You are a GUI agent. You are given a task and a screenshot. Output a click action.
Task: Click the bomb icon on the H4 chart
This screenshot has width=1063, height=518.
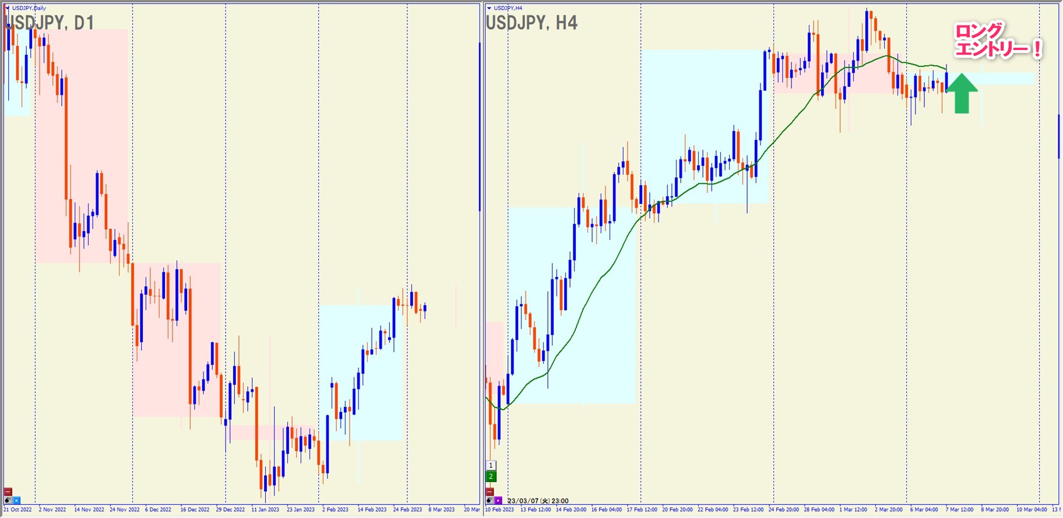pos(490,500)
